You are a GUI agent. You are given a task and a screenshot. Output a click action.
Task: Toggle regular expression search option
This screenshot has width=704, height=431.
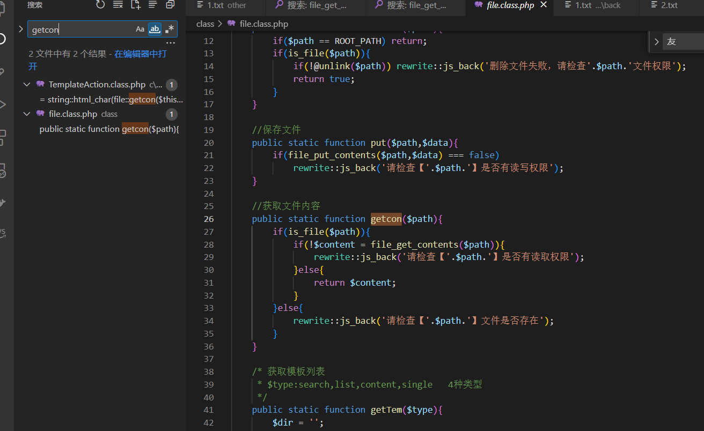tap(170, 29)
